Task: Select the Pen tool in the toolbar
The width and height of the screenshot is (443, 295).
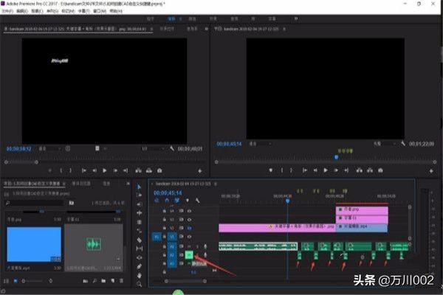Action: (x=140, y=266)
